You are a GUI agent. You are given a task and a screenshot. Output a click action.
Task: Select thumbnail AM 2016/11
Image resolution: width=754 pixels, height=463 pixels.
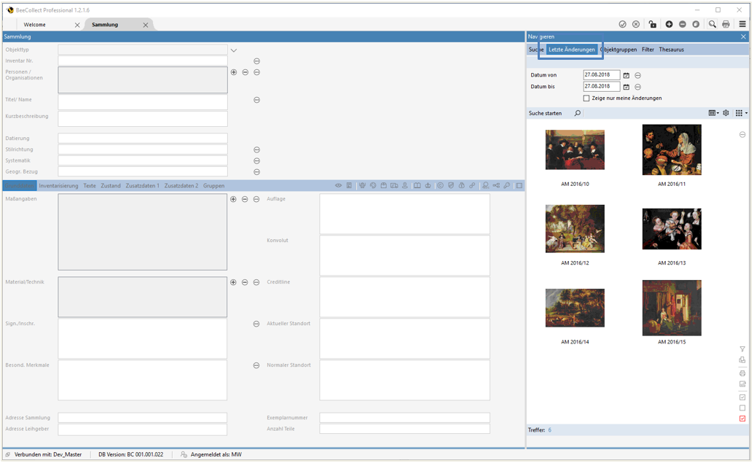672,149
